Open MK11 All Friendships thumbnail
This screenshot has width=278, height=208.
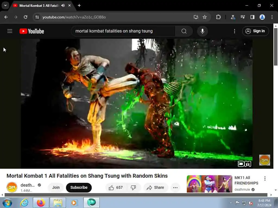pos(209,184)
